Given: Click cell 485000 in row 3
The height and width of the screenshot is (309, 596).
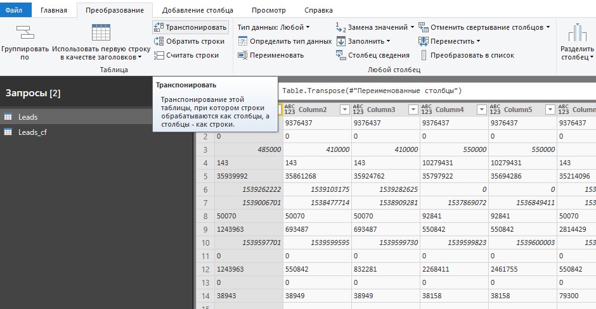Looking at the screenshot, I should point(249,149).
